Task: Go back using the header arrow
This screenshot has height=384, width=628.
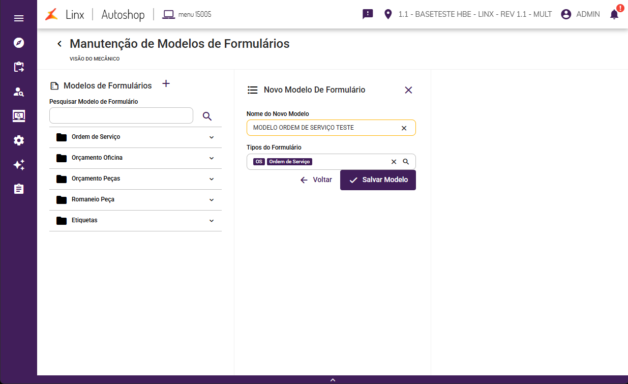Action: click(59, 44)
